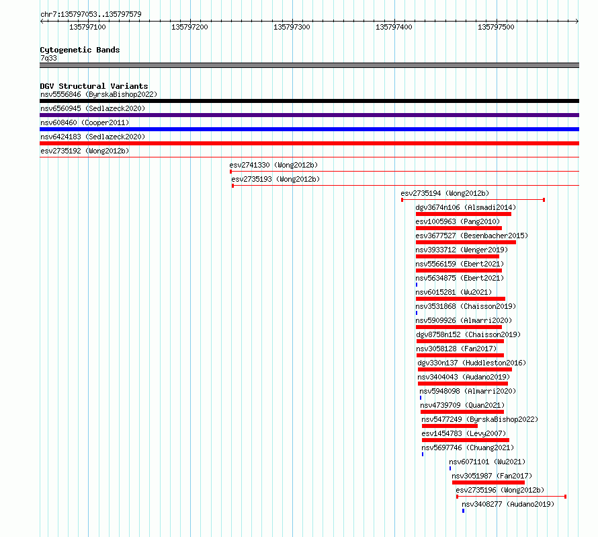Click esv2735194 (Wong2012b) label
Viewport: 598px width, 537px height.
click(445, 193)
